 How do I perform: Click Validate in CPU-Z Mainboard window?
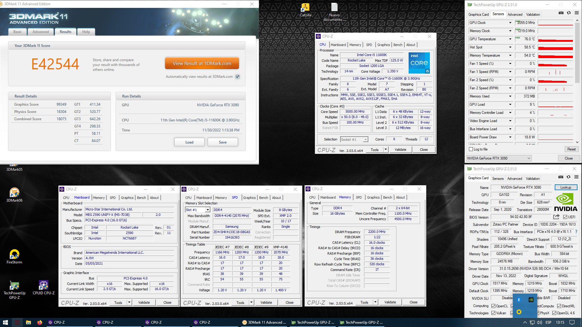point(144,302)
